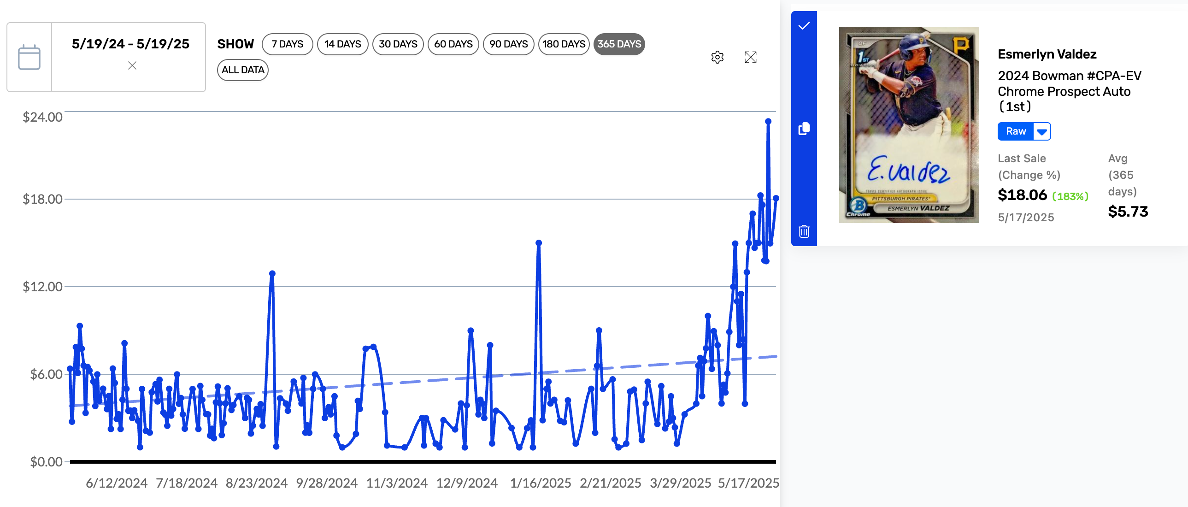Image resolution: width=1188 pixels, height=507 pixels.
Task: Expand chart to fullscreen icon
Action: [750, 57]
